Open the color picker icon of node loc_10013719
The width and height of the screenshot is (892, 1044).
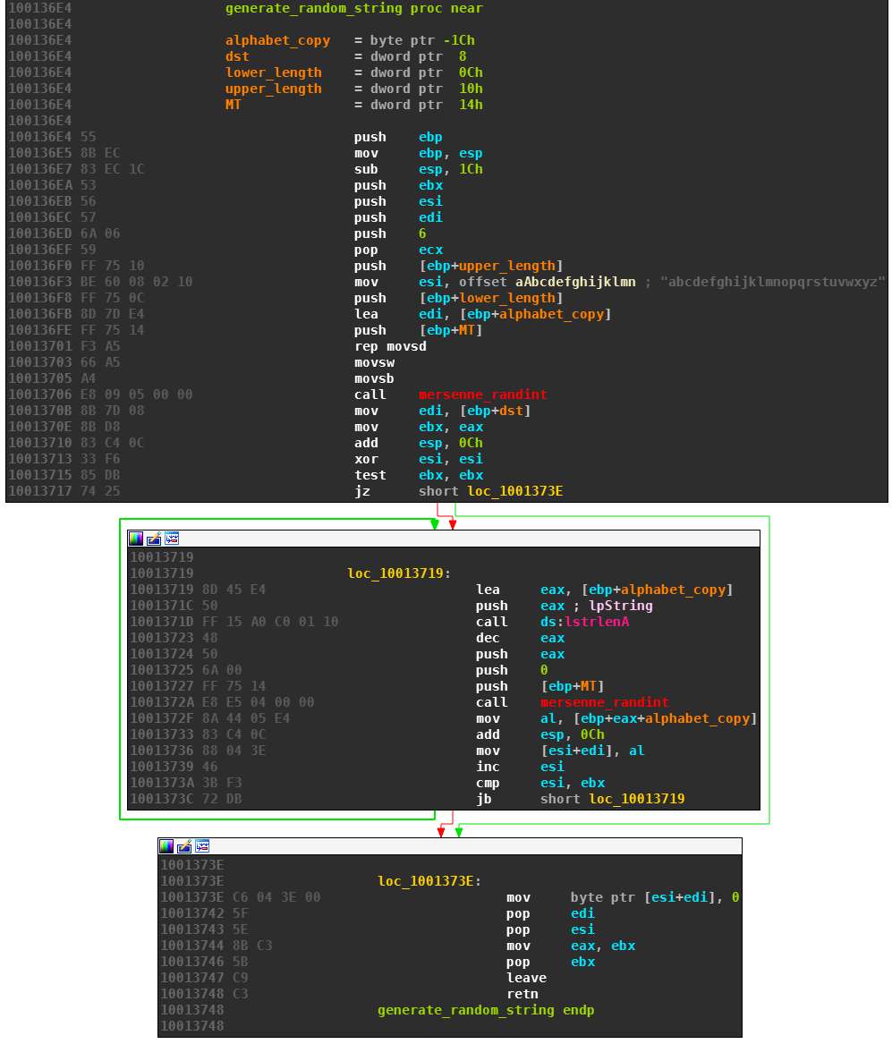pos(136,539)
